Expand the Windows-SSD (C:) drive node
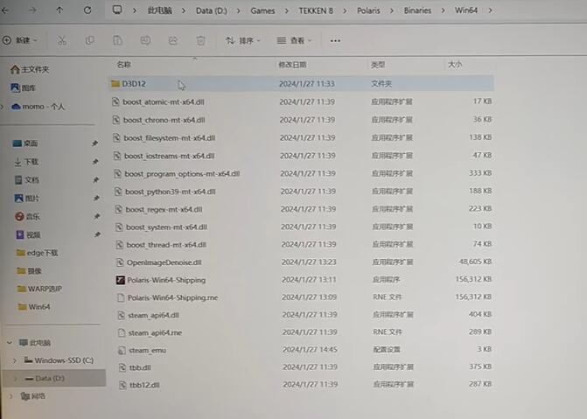Screen dimensions: 587x419 coord(15,360)
